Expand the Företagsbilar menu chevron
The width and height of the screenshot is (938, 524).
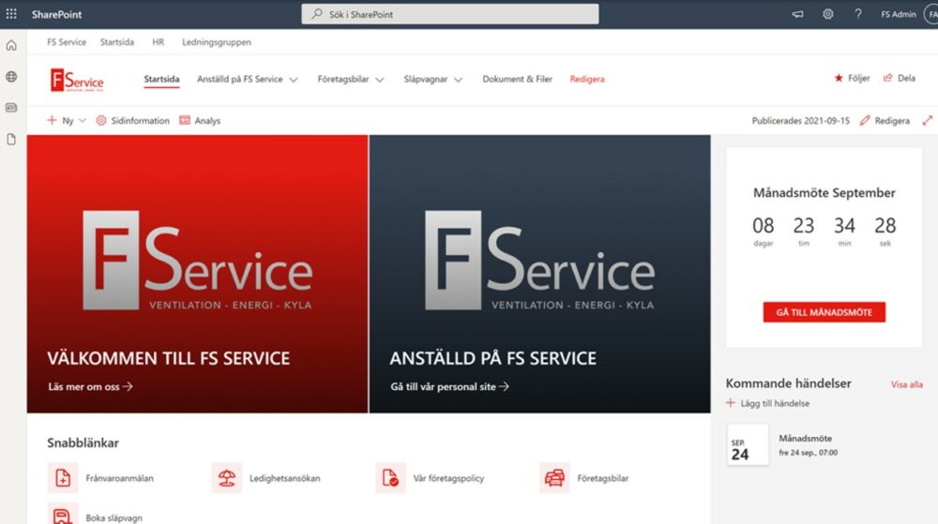[x=380, y=80]
